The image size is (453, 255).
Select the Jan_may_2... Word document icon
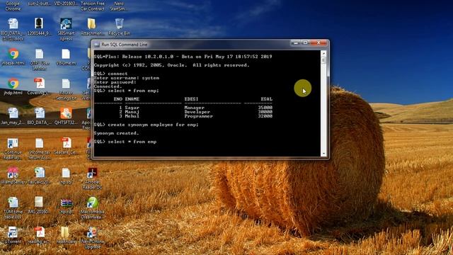pyautogui.click(x=13, y=116)
